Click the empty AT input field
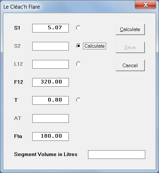The image size is (159, 173). 50,118
